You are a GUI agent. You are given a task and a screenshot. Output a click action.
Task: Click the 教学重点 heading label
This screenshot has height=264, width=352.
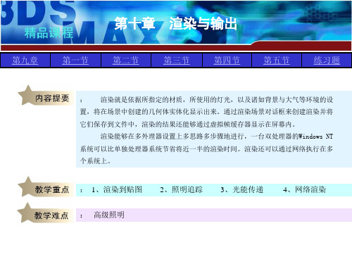pos(52,189)
